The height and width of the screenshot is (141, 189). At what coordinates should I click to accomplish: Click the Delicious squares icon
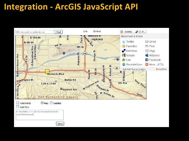124,51
